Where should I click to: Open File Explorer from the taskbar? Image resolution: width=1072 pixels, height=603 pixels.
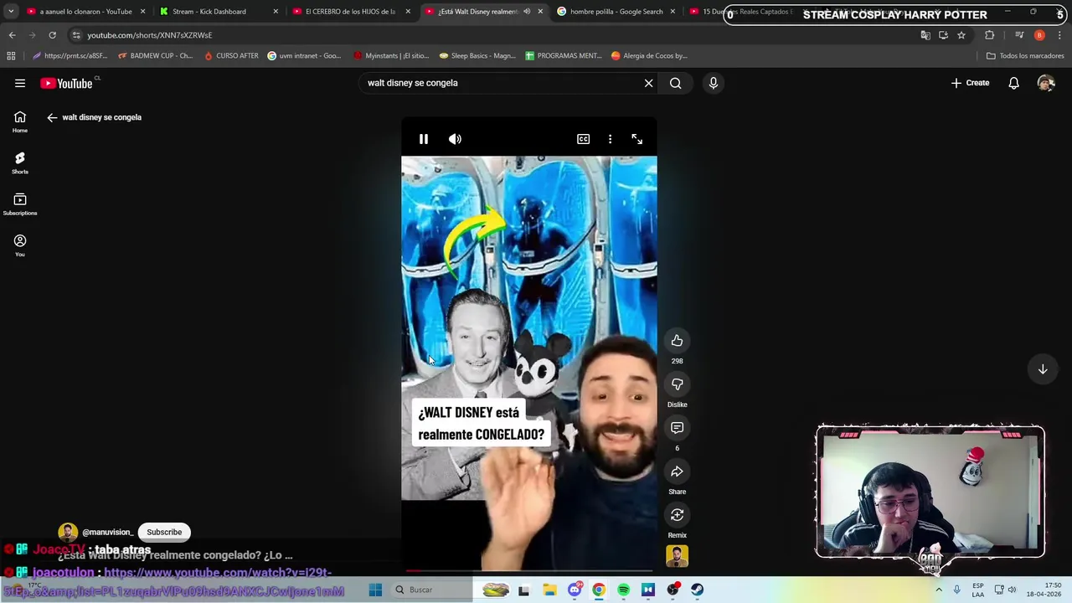(x=549, y=590)
